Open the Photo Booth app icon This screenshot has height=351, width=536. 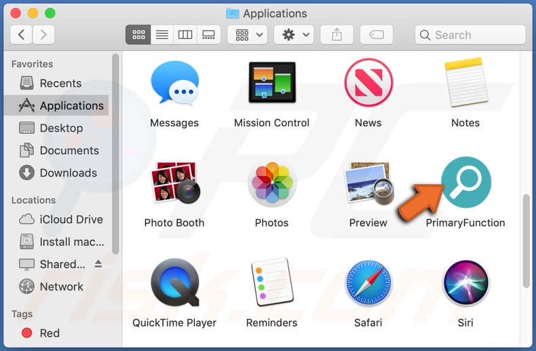coord(175,183)
